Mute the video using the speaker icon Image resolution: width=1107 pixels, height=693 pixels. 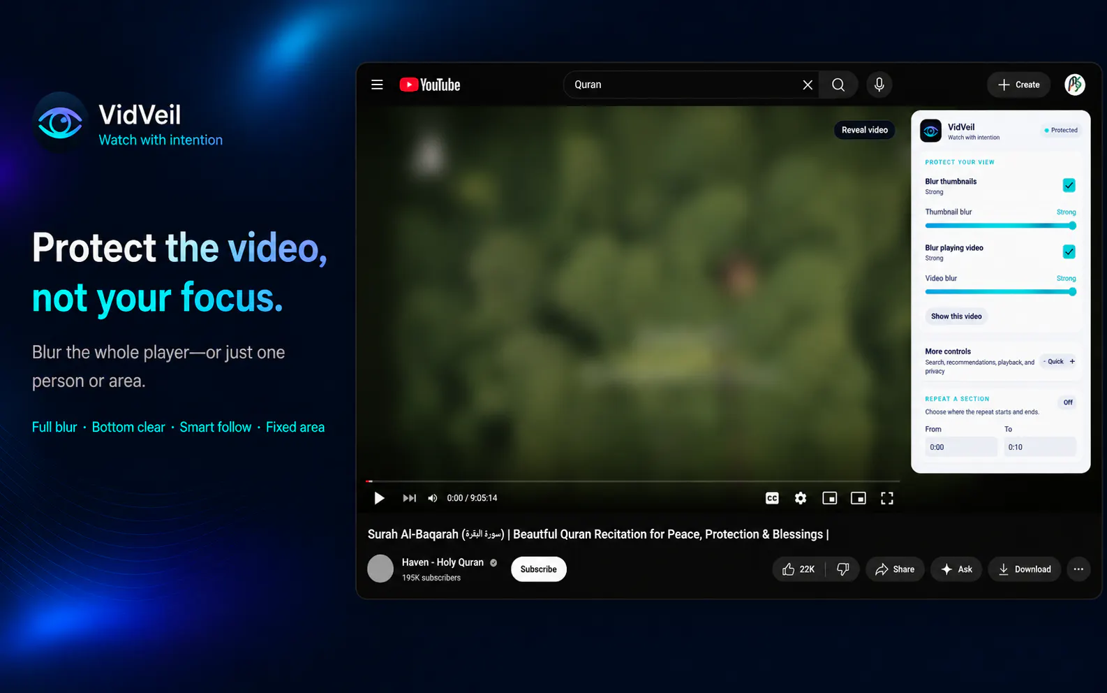click(433, 498)
